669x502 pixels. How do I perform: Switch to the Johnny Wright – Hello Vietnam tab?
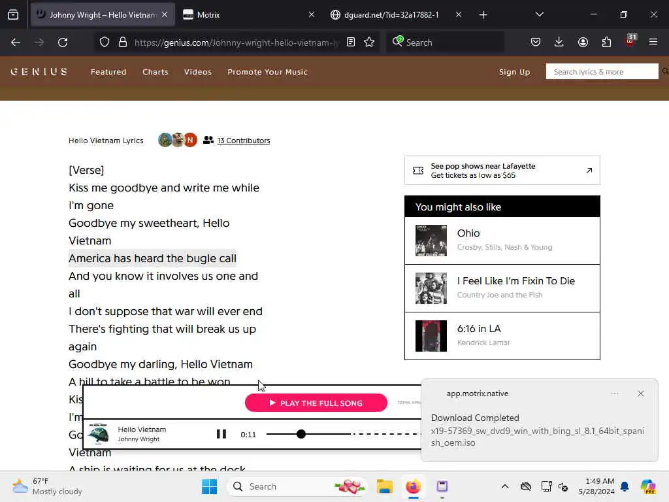(103, 15)
